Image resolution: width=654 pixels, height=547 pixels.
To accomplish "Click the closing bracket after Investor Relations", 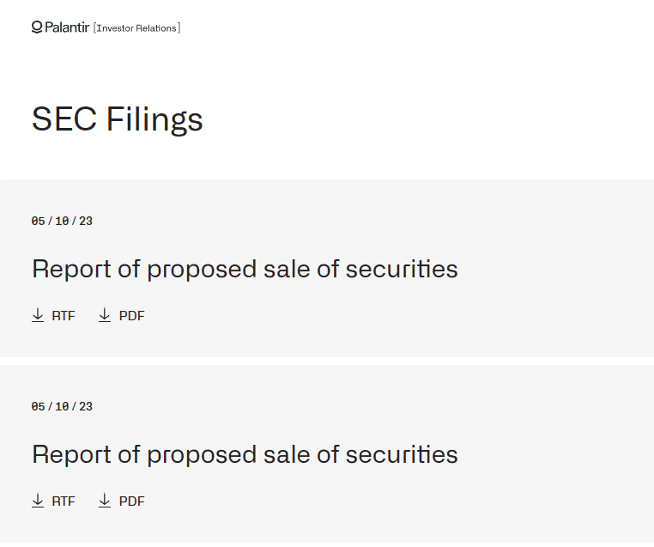I will [x=179, y=28].
